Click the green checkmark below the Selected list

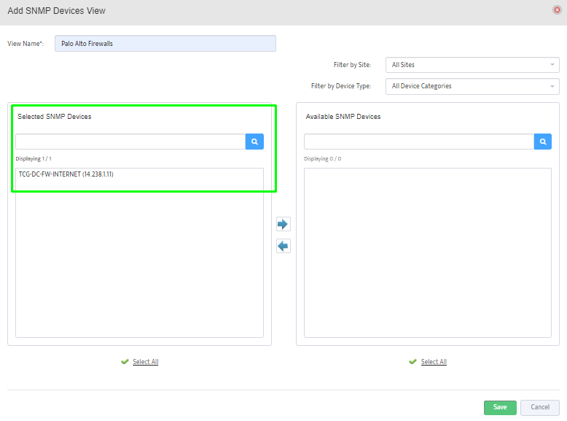point(125,362)
